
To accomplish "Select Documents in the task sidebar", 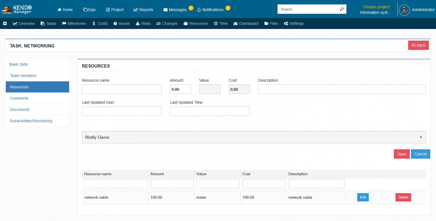I will (37, 110).
